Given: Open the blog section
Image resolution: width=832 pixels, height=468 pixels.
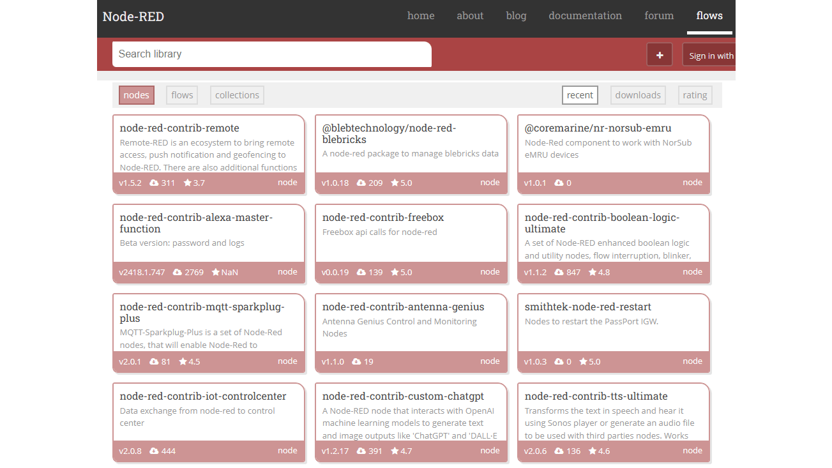Looking at the screenshot, I should click(516, 16).
